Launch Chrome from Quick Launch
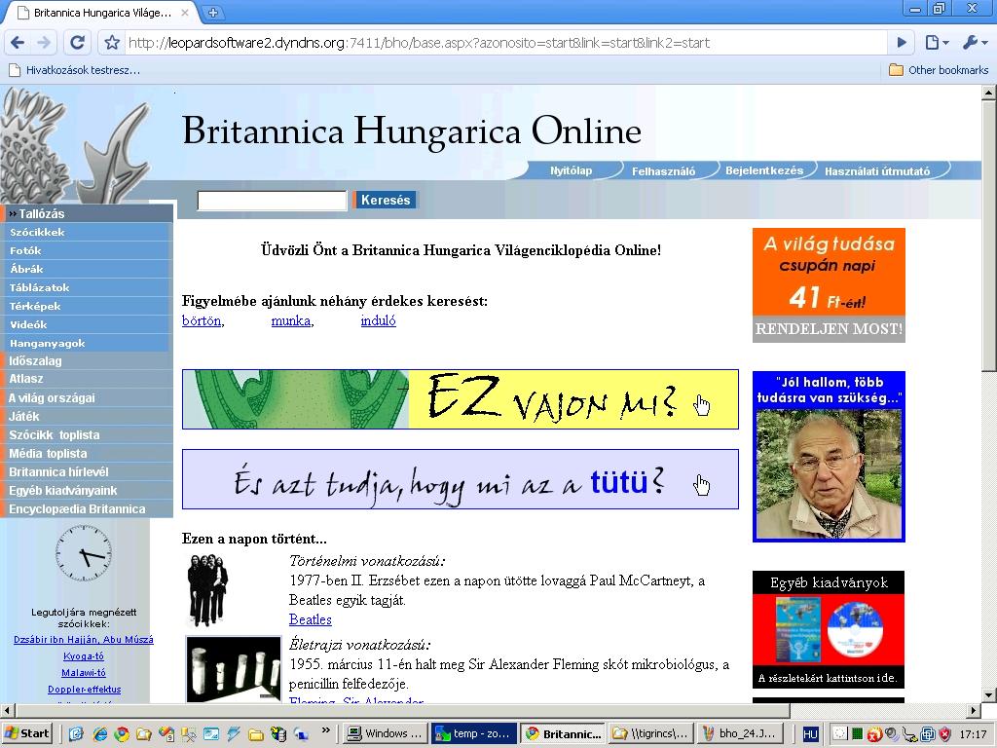 (122, 734)
